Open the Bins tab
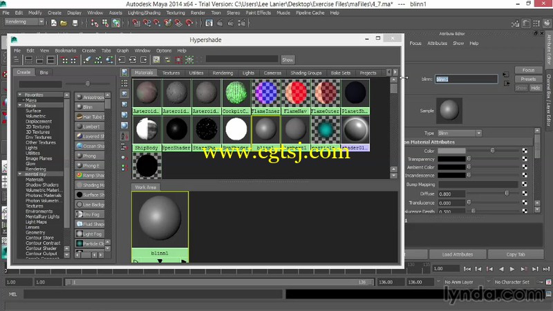553x311 pixels. (x=44, y=73)
